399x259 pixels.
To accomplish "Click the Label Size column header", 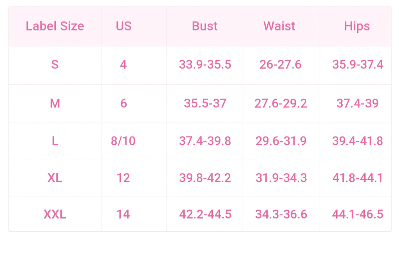I will click(x=55, y=26).
